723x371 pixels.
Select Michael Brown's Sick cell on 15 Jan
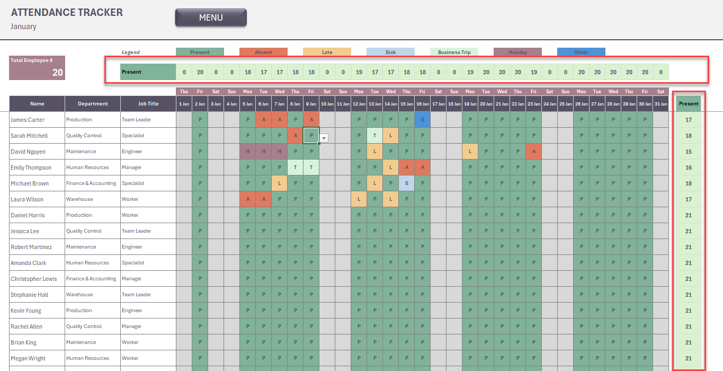(x=406, y=183)
